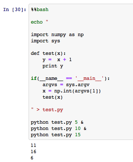Click the argvs = sys.argv line
This screenshot has height=162, width=133.
66,85
